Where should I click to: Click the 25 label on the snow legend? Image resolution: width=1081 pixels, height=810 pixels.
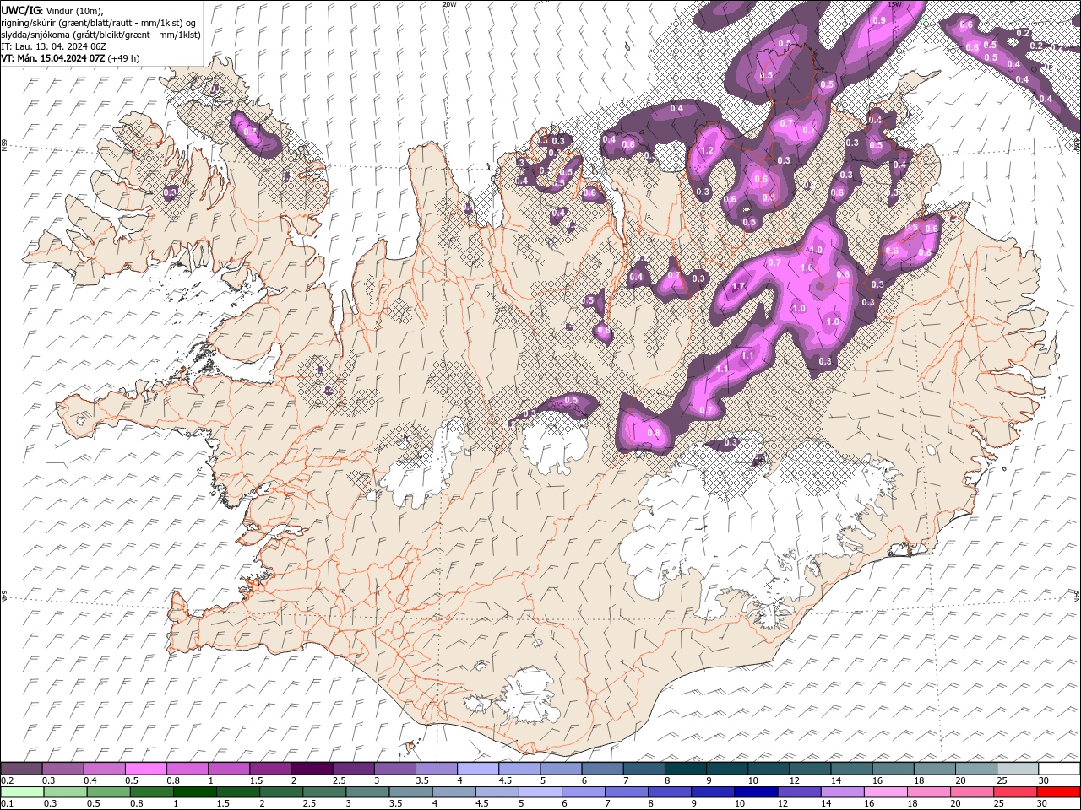pyautogui.click(x=1001, y=780)
